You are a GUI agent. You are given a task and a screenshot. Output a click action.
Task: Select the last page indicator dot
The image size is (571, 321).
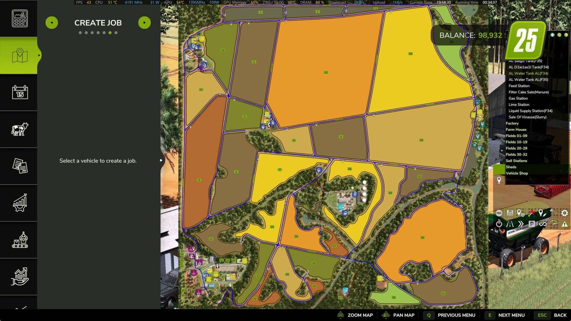click(116, 33)
